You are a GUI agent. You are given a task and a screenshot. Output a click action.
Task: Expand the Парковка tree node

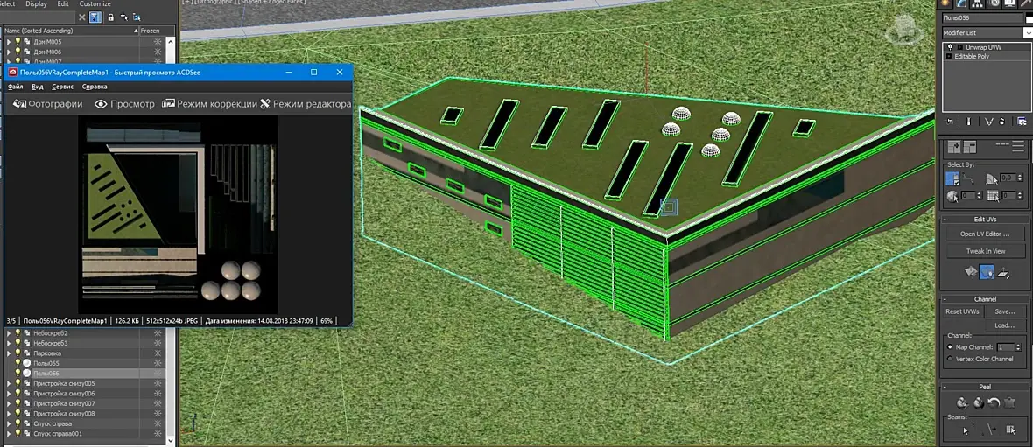coord(9,353)
